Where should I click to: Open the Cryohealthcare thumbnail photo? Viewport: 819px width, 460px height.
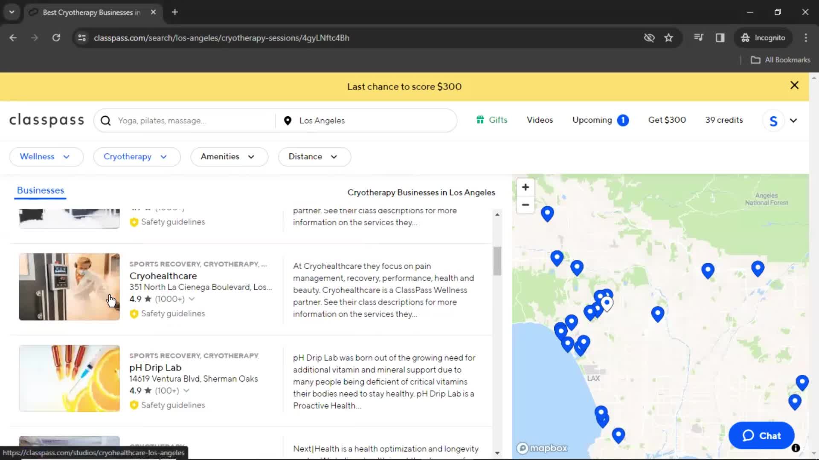pyautogui.click(x=69, y=287)
